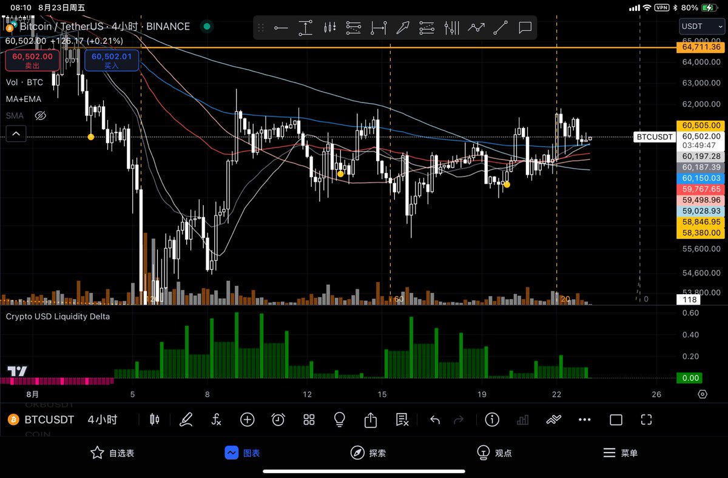The width and height of the screenshot is (728, 478).
Task: Open the BTCUSDT symbol search selector
Action: coord(40,420)
